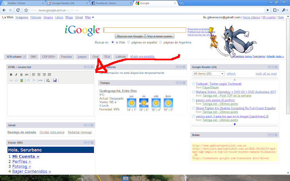Open the browser page menu icon
The image size is (290, 181).
(276, 10)
